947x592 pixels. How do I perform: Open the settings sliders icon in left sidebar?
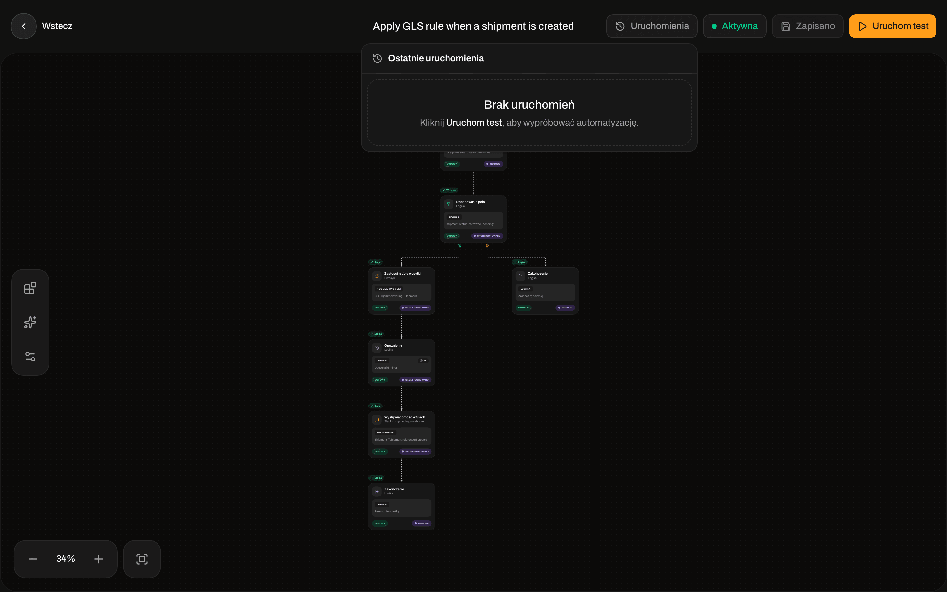click(x=30, y=356)
